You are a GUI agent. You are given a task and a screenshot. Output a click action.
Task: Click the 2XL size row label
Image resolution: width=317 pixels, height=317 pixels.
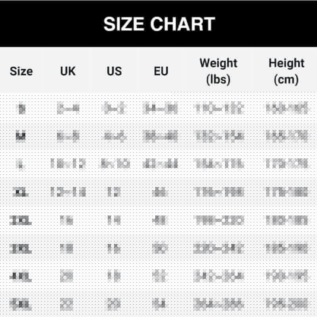(x=21, y=220)
